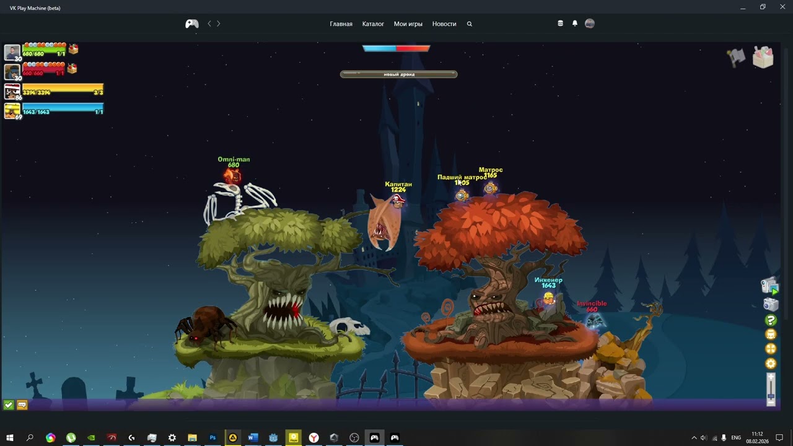
Task: Click the cake crate beside the green bar
Action: coord(74,49)
